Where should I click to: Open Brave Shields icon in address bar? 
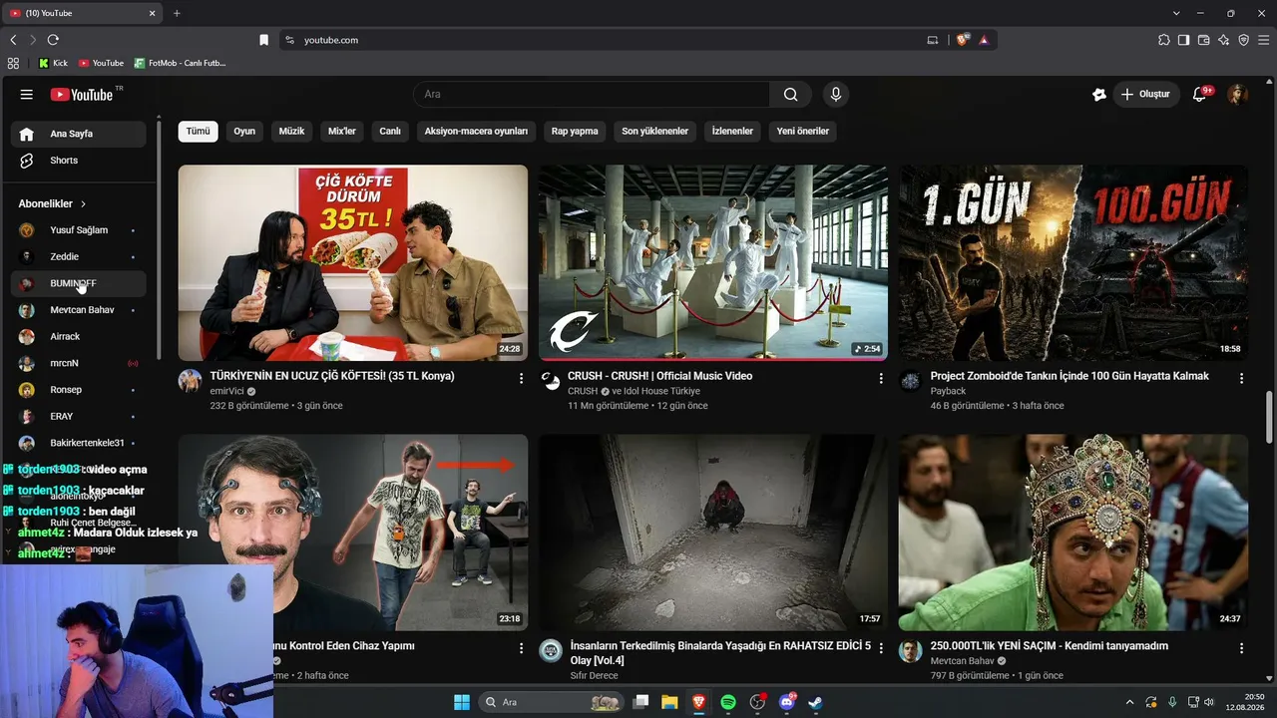click(x=963, y=40)
